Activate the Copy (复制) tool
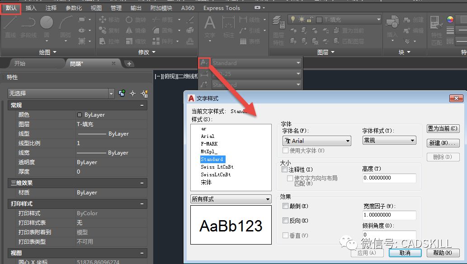Image resolution: width=467 pixels, height=264 pixels. pyautogui.click(x=111, y=31)
